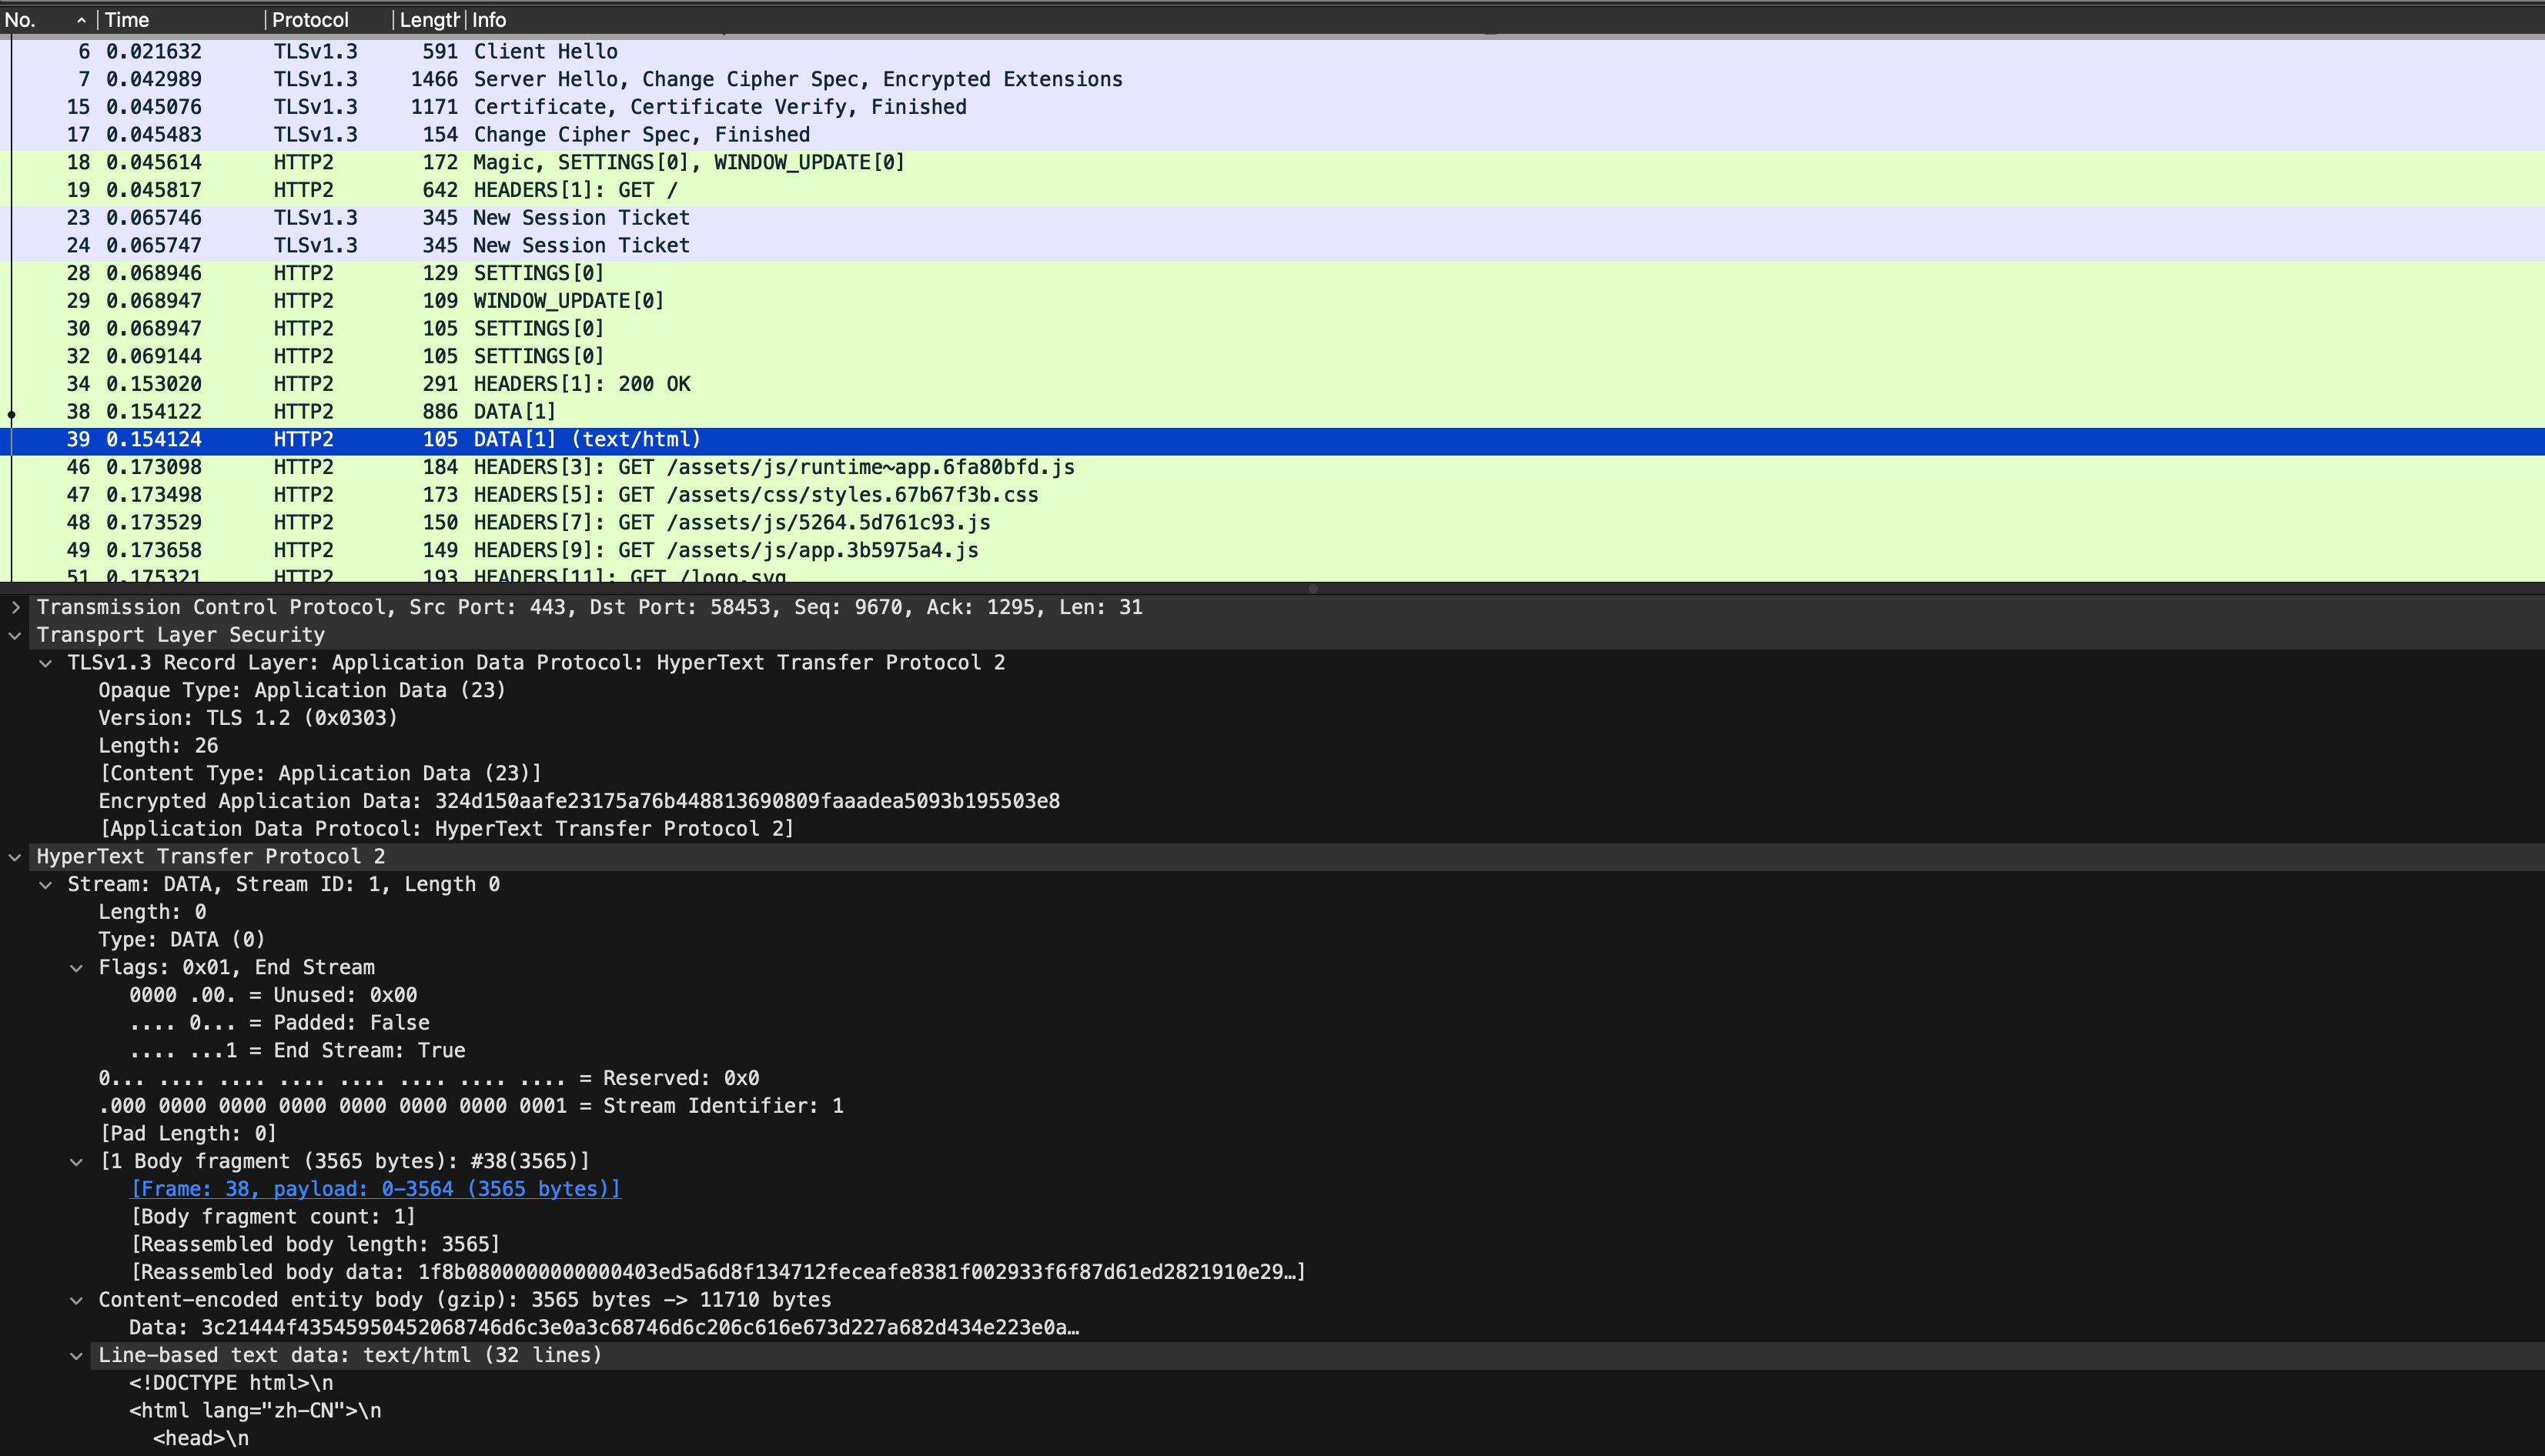
Task: Select the Length: 26 field
Action: 158,746
